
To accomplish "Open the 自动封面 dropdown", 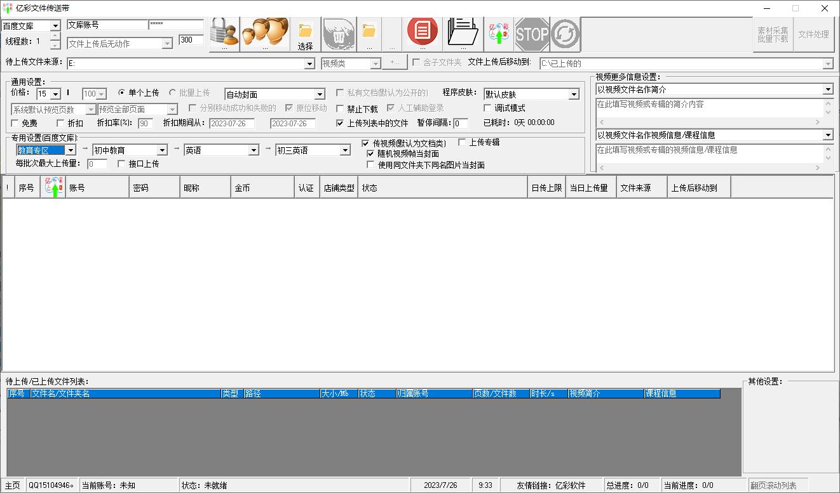I will point(320,93).
